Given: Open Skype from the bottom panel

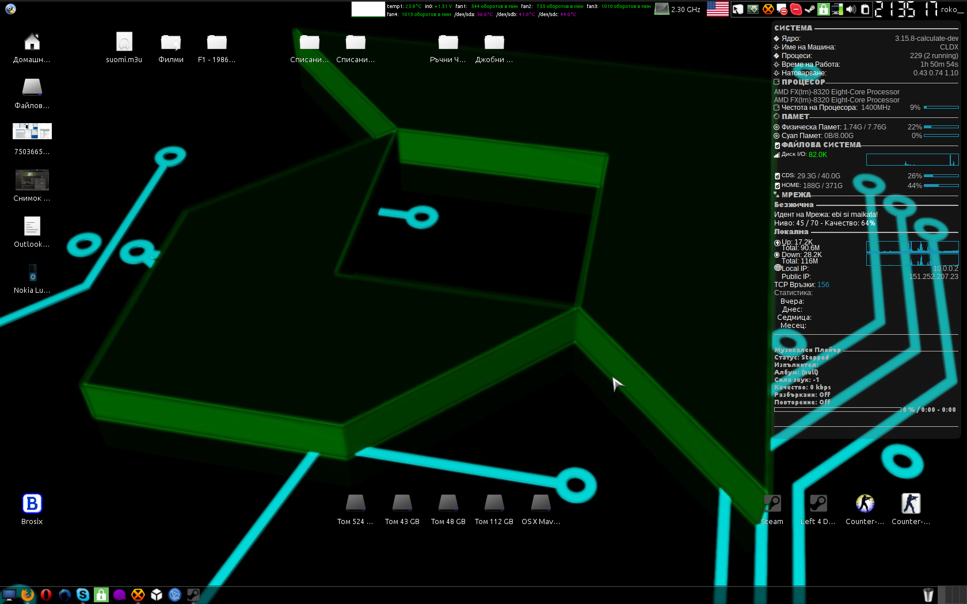Looking at the screenshot, I should click(x=83, y=595).
